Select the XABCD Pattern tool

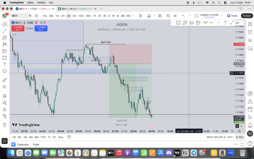(5, 44)
